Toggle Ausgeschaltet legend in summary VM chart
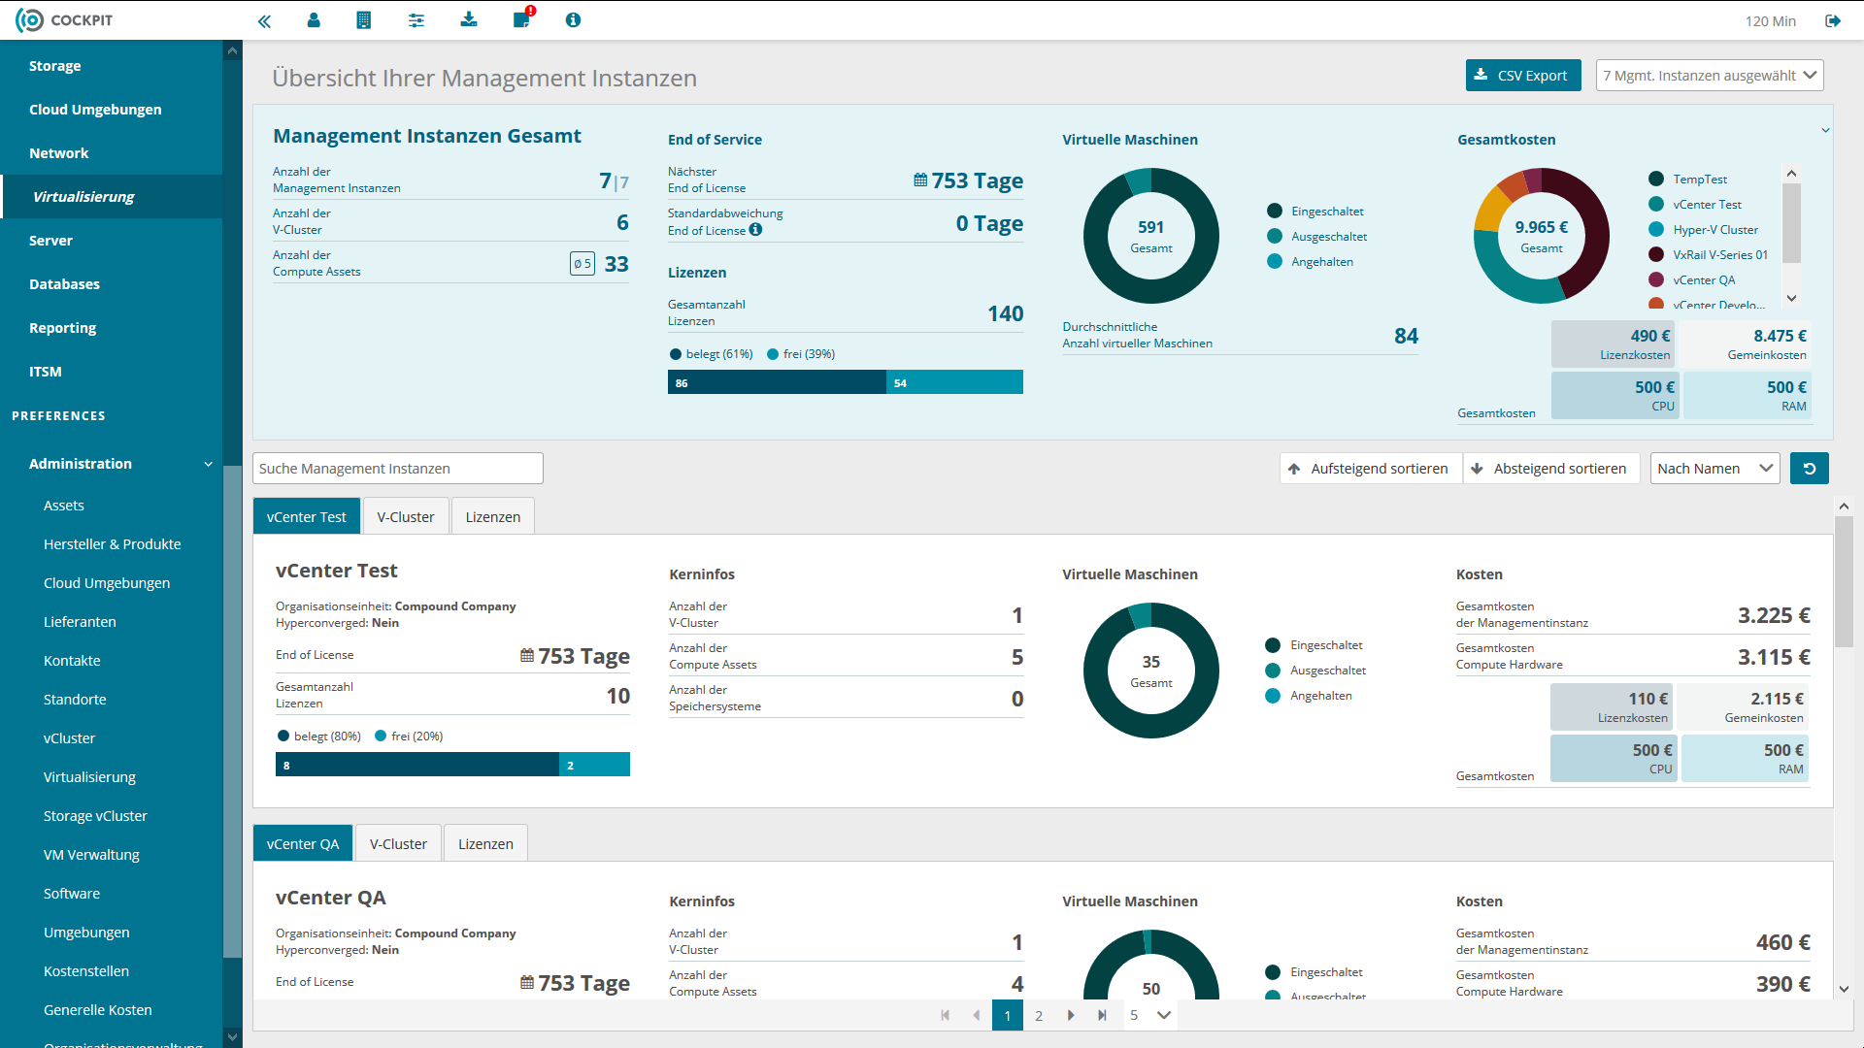 (1317, 237)
